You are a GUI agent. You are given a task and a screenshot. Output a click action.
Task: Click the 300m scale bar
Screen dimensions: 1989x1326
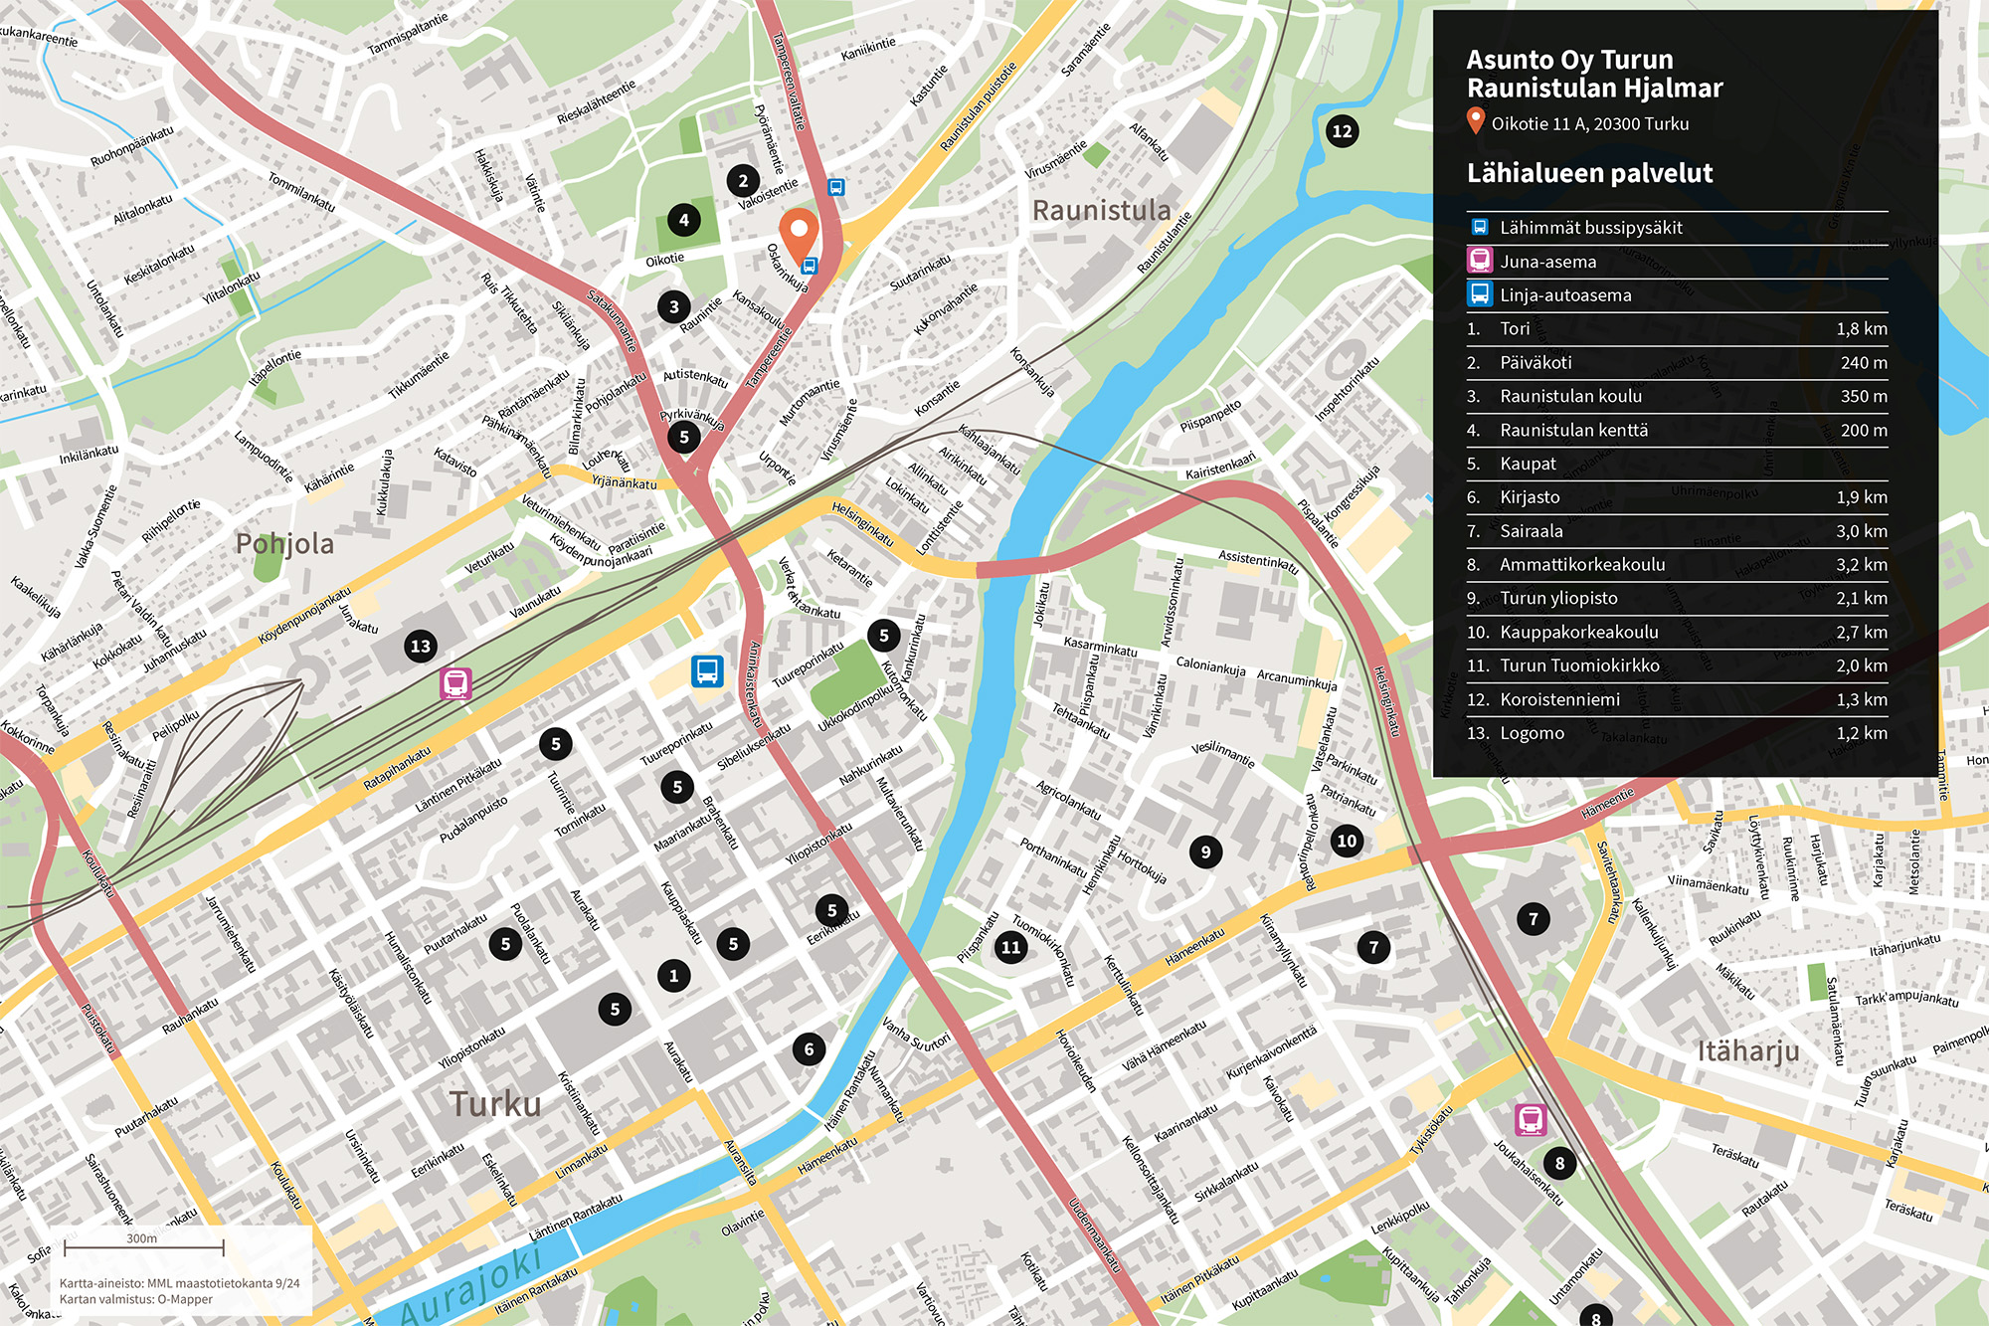[x=143, y=1246]
